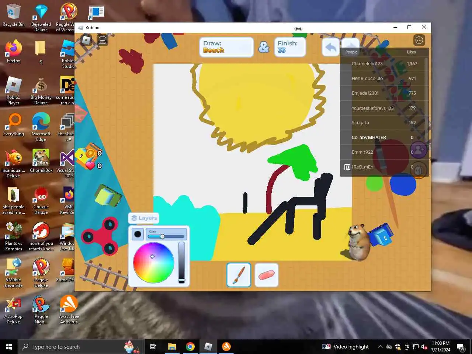Click the coins counter icon
The height and width of the screenshot is (354, 472).
(x=91, y=153)
